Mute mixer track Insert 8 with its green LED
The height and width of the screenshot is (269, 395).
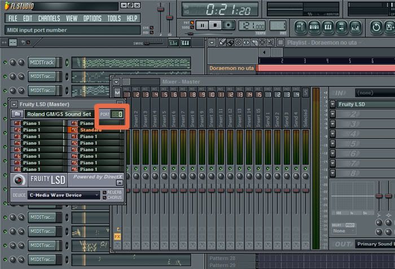192,168
